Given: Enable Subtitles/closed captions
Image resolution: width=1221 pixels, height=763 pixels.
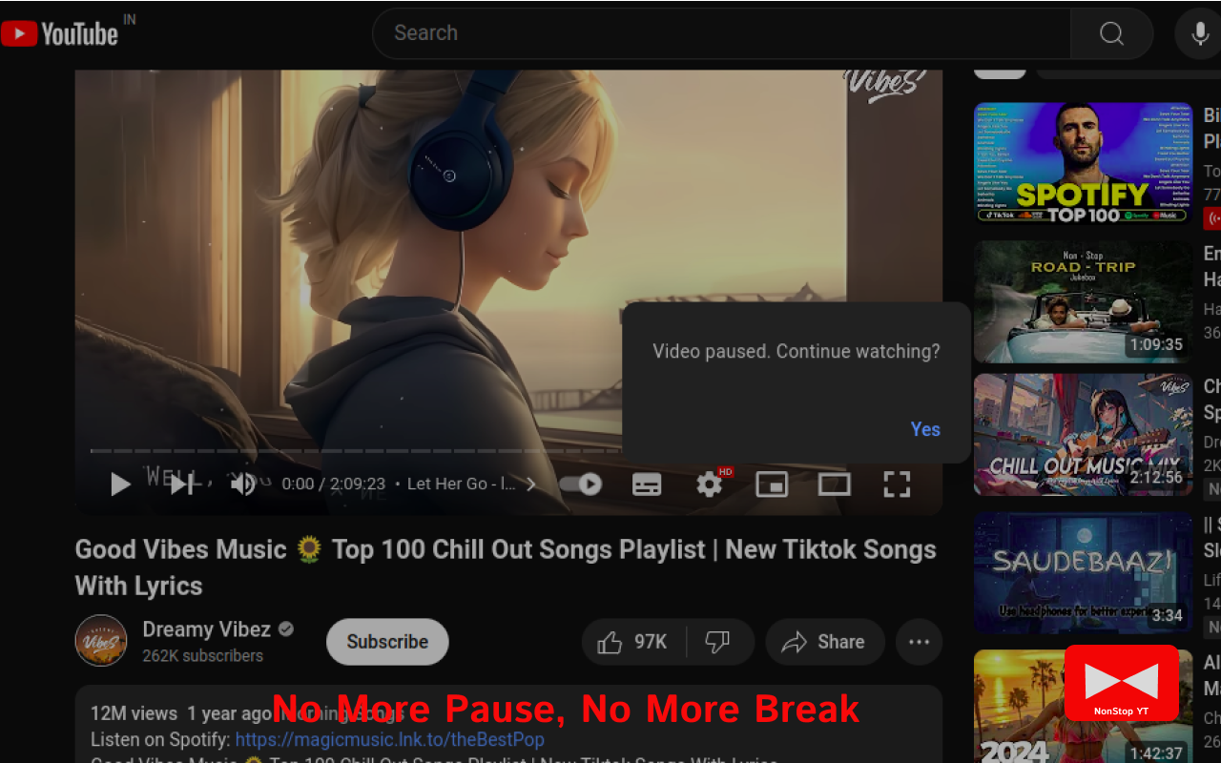Looking at the screenshot, I should click(x=646, y=485).
